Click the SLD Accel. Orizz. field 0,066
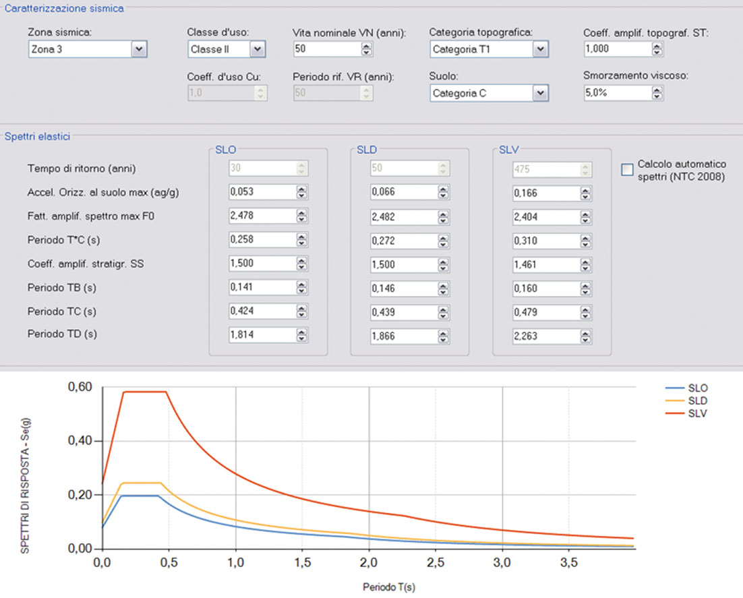Viewport: 743px width, 598px height. (404, 192)
